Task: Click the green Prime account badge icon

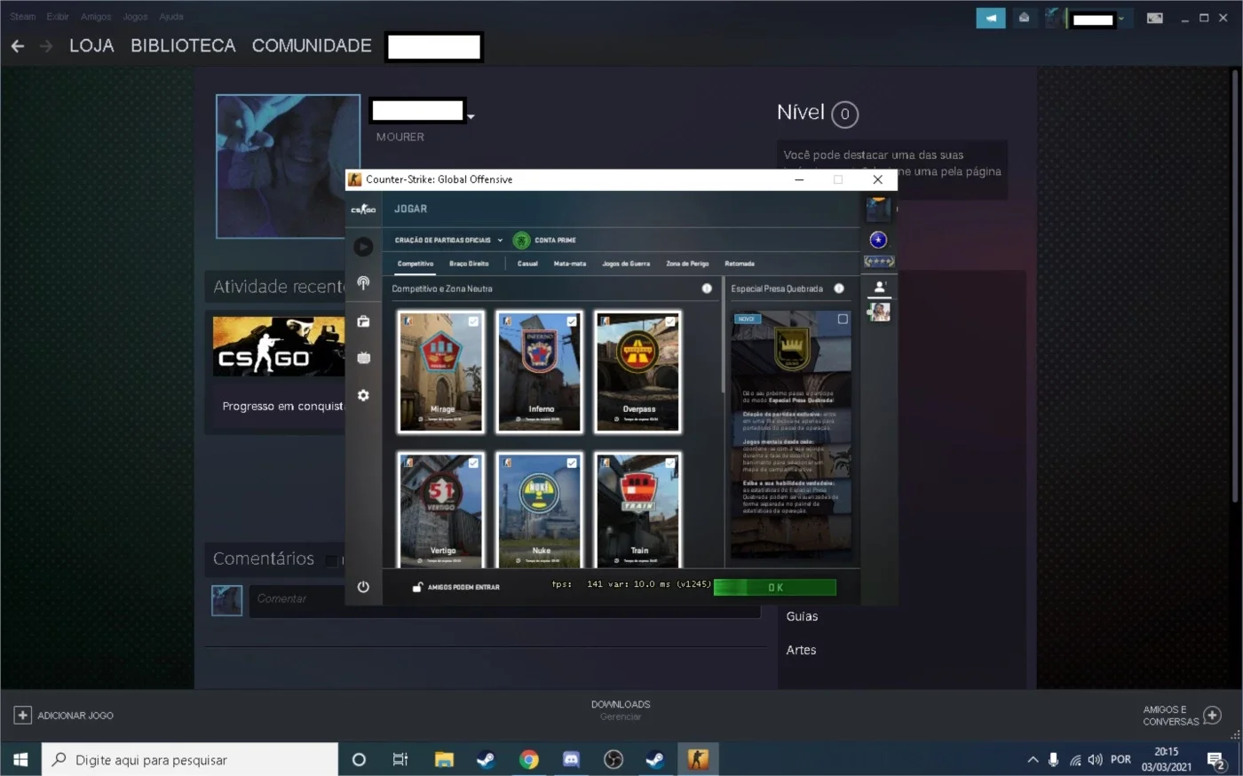Action: pos(521,240)
